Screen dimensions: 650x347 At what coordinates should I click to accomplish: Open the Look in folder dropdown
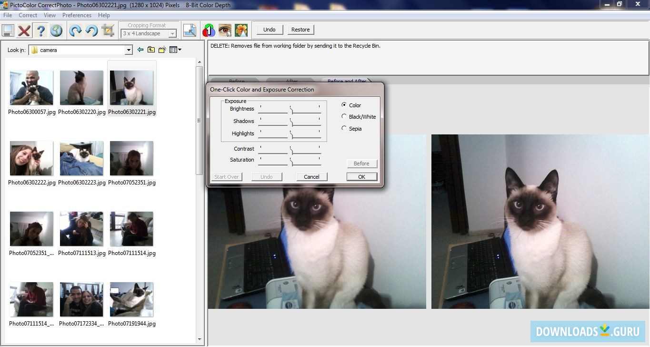coord(128,50)
